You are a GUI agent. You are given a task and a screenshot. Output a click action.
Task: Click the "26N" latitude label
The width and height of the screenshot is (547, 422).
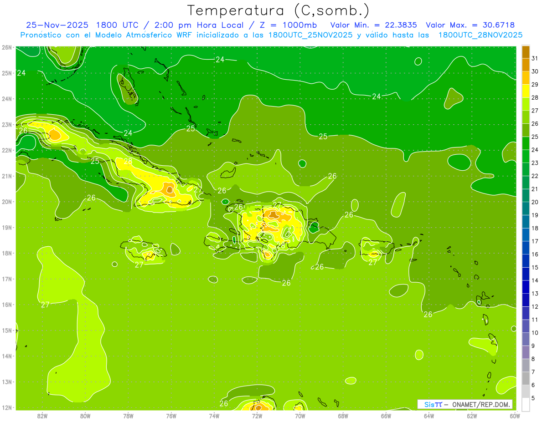point(7,47)
